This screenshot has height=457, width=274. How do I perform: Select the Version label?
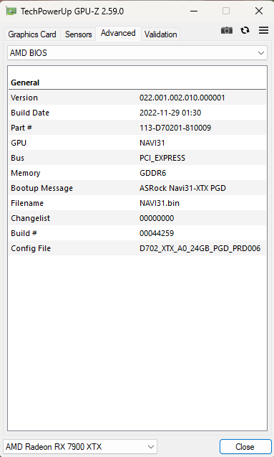(24, 98)
